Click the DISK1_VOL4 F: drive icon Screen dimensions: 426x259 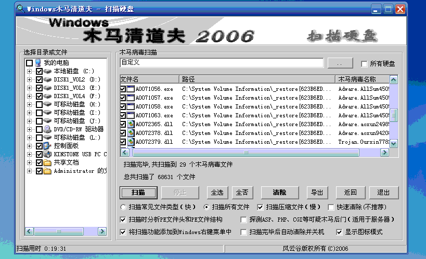pyautogui.click(x=47, y=96)
